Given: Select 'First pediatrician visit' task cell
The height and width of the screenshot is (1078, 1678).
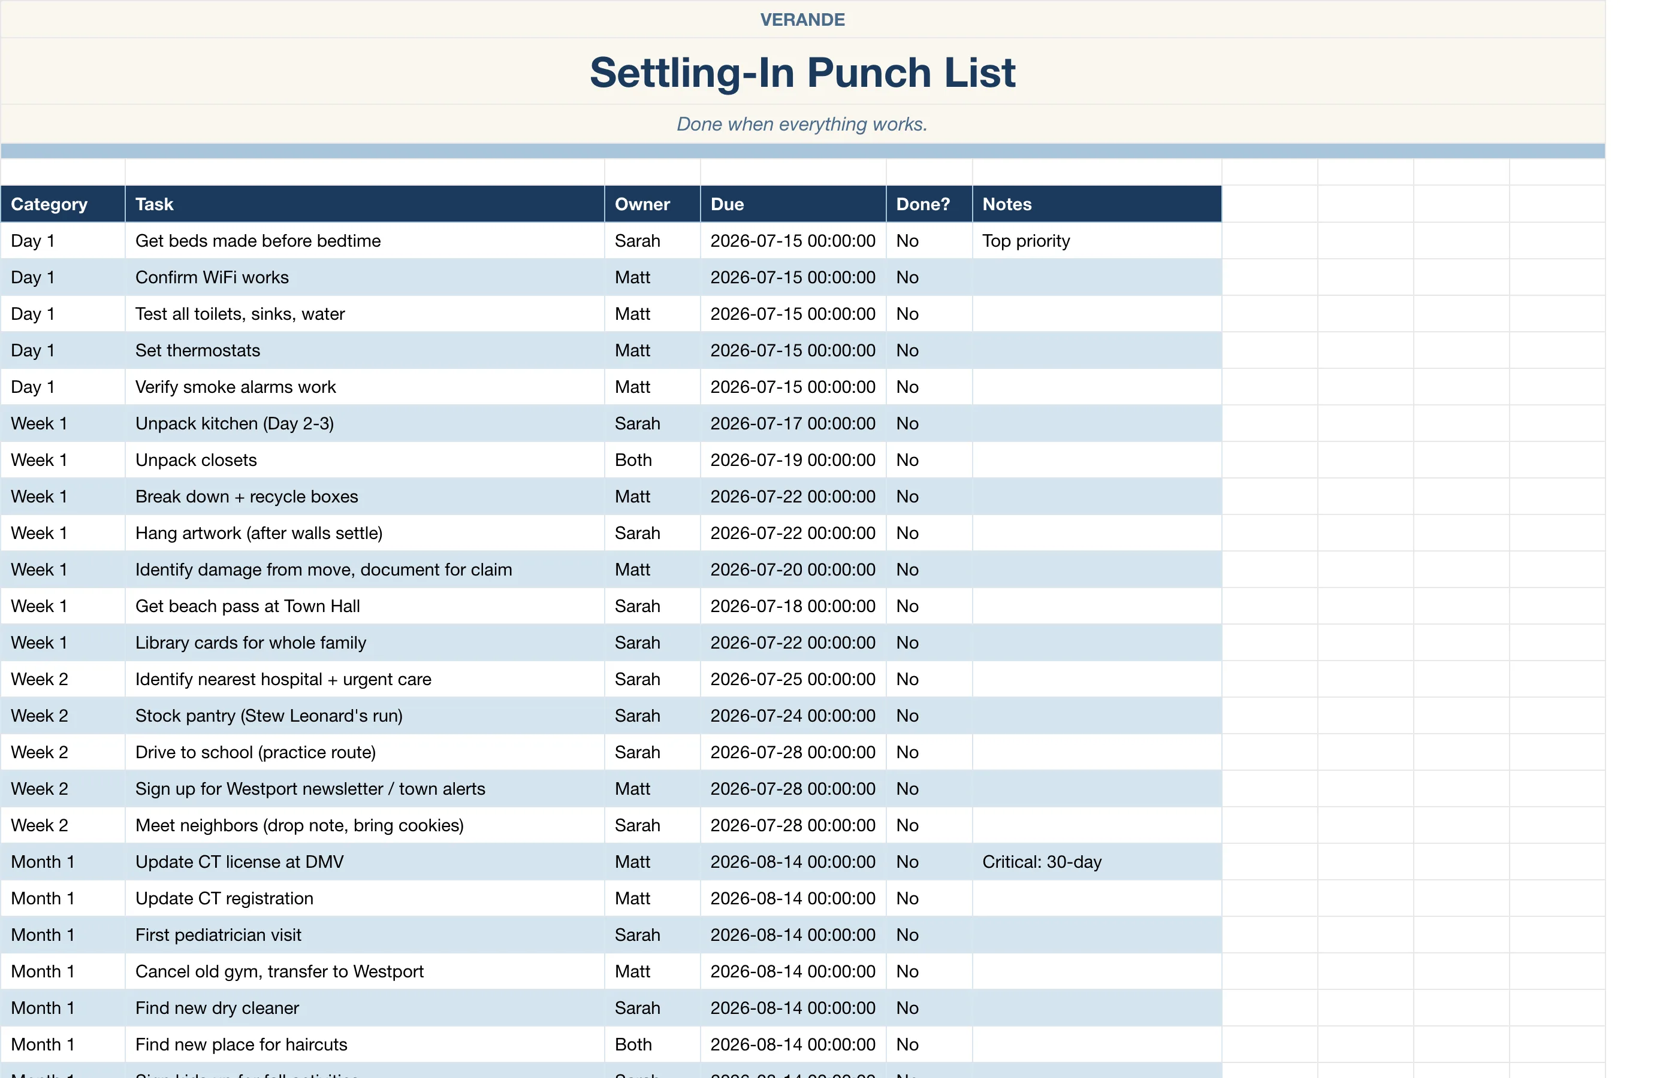Looking at the screenshot, I should [x=365, y=934].
